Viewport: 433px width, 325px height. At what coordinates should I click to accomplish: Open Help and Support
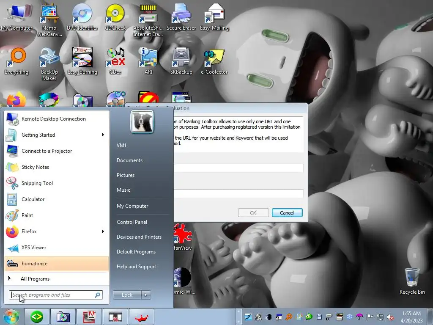tap(136, 267)
